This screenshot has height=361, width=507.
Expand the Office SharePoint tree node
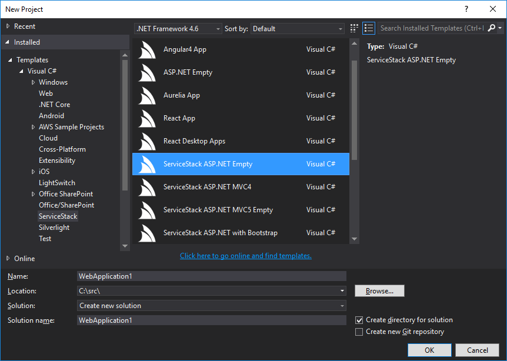pos(33,194)
